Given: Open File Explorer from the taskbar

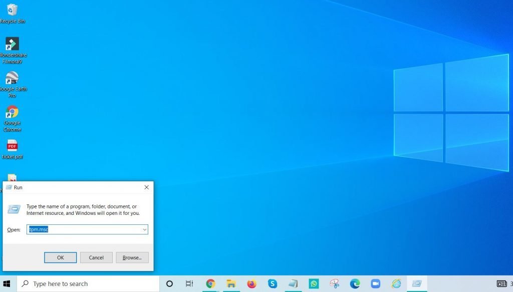Looking at the screenshot, I should pyautogui.click(x=231, y=283).
